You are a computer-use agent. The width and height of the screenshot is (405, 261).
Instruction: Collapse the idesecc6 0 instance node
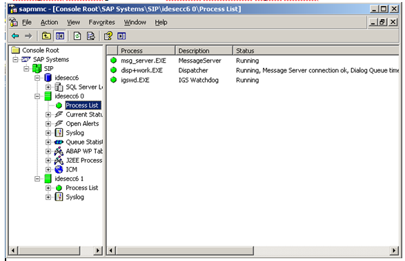click(x=37, y=96)
